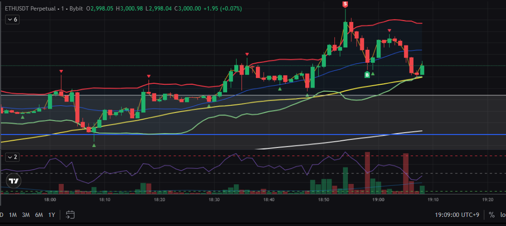Click the latest green candle at chart's right edge
Screen dimensions: 506x226
coord(422,70)
